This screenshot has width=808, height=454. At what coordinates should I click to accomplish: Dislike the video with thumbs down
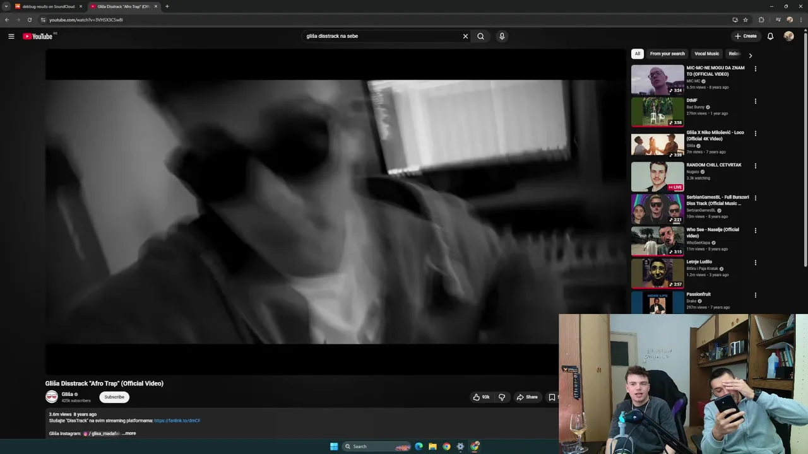[x=502, y=397]
